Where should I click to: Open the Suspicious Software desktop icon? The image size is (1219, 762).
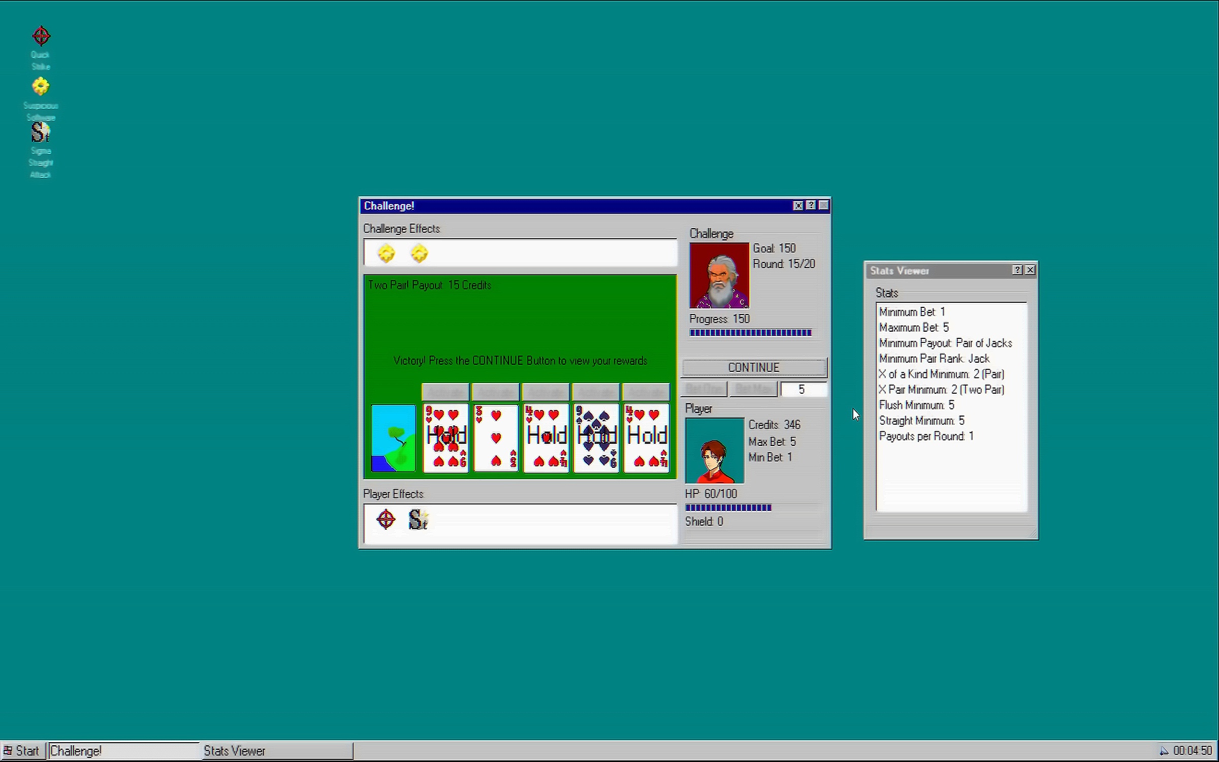click(x=41, y=87)
